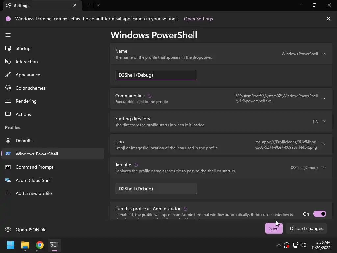The width and height of the screenshot is (337, 253).
Task: Click the Name text field
Action: 156,75
